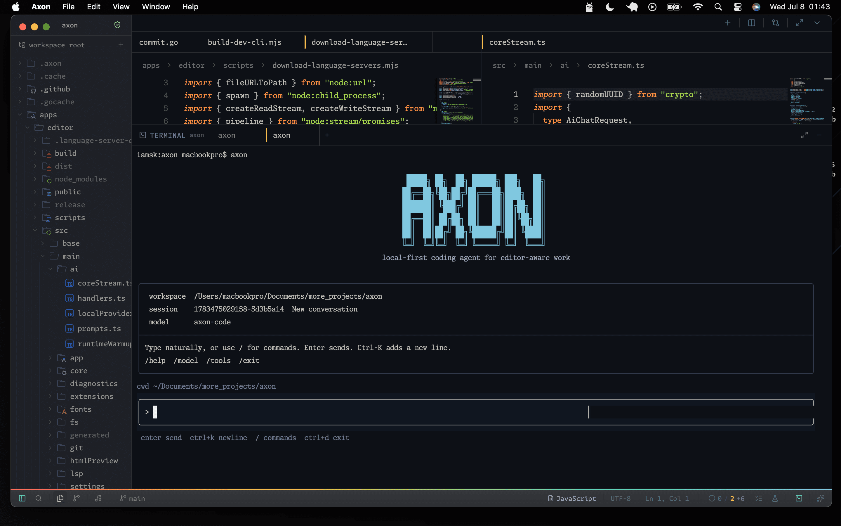This screenshot has width=841, height=526.
Task: Open the elephant menu bar icon
Action: pyautogui.click(x=632, y=7)
